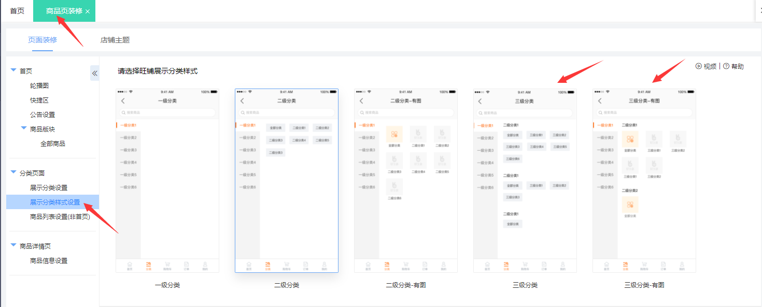Choose the 三级分类-有图 style preview

[x=644, y=180]
